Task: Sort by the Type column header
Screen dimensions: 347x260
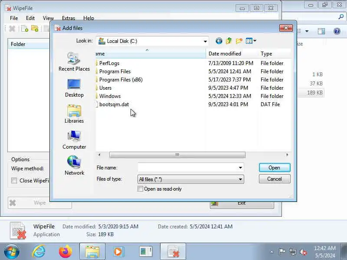Action: [275, 54]
